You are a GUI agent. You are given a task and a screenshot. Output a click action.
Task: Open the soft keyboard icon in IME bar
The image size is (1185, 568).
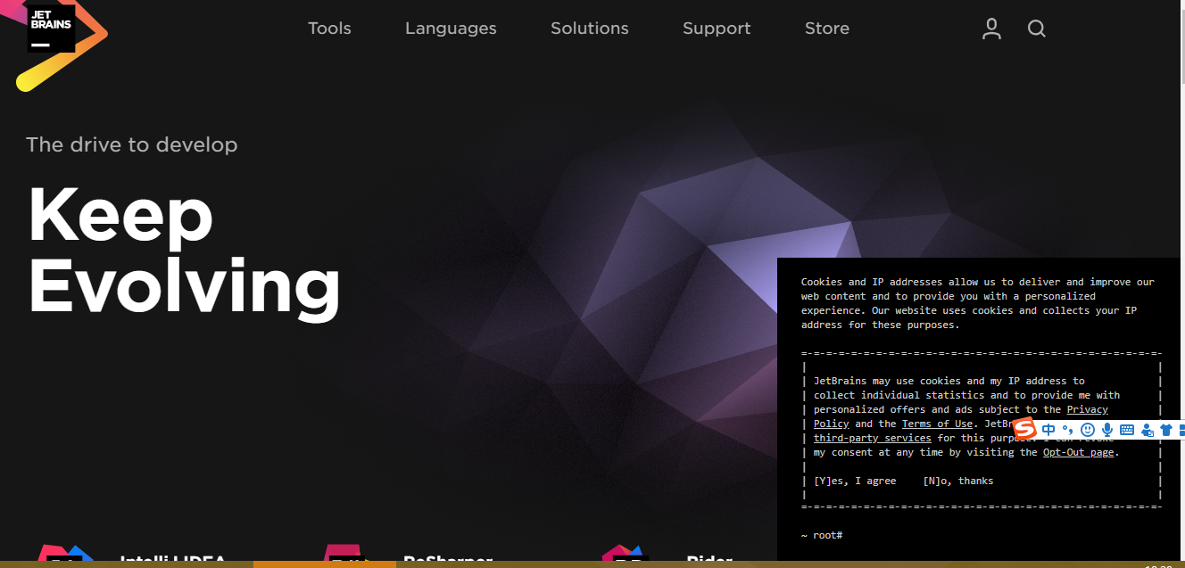point(1126,430)
